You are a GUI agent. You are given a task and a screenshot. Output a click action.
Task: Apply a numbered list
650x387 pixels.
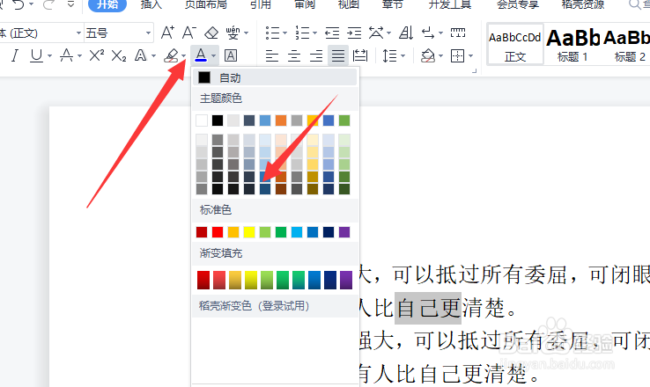click(303, 33)
